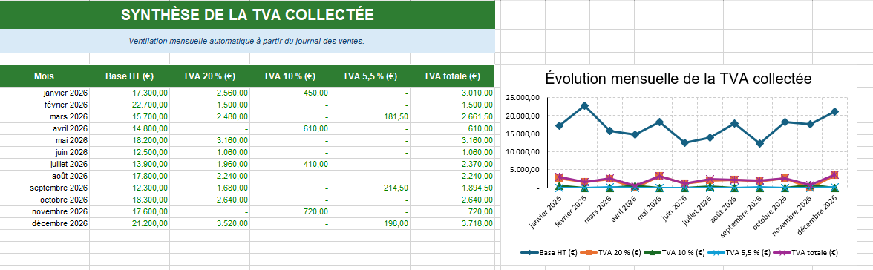Select Base HT value 17.800,00
This screenshot has height=270, width=873.
pos(129,176)
